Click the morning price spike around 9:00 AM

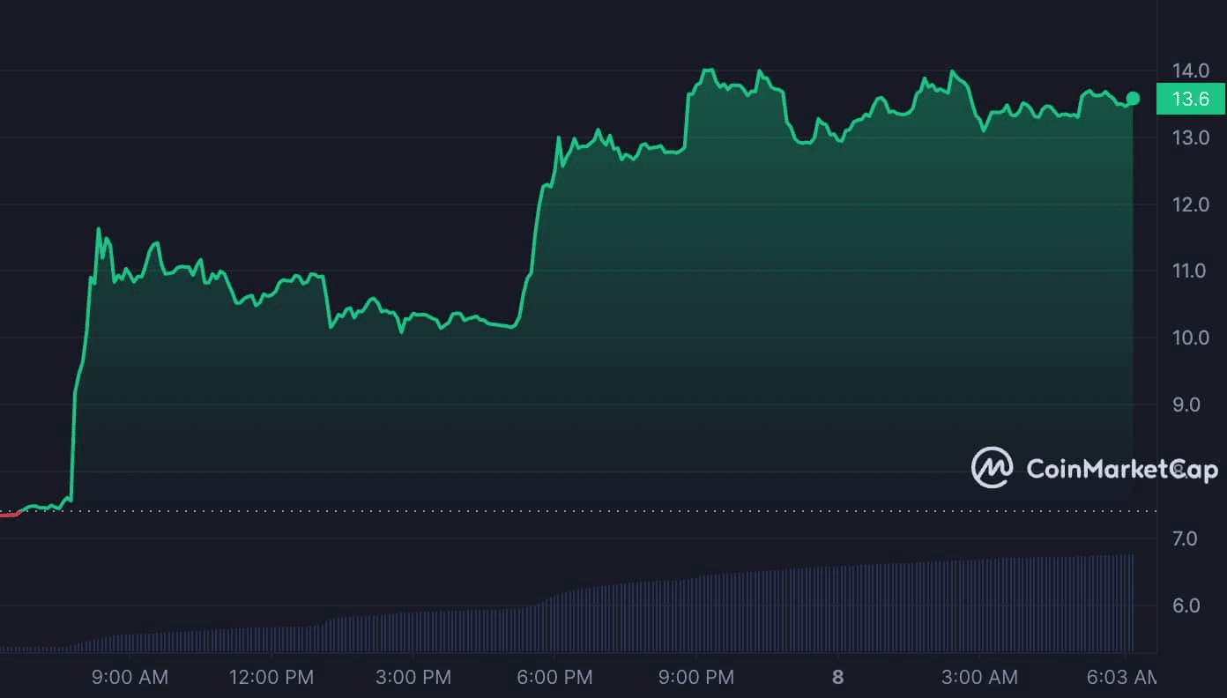[x=98, y=229]
